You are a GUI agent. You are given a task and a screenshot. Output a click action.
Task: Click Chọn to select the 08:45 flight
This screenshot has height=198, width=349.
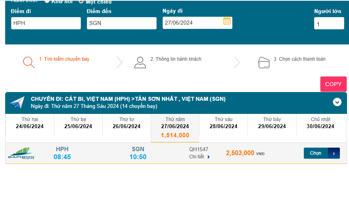pyautogui.click(x=321, y=153)
